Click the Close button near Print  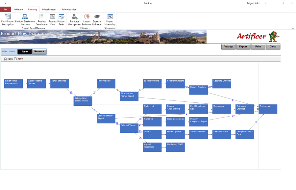273,47
